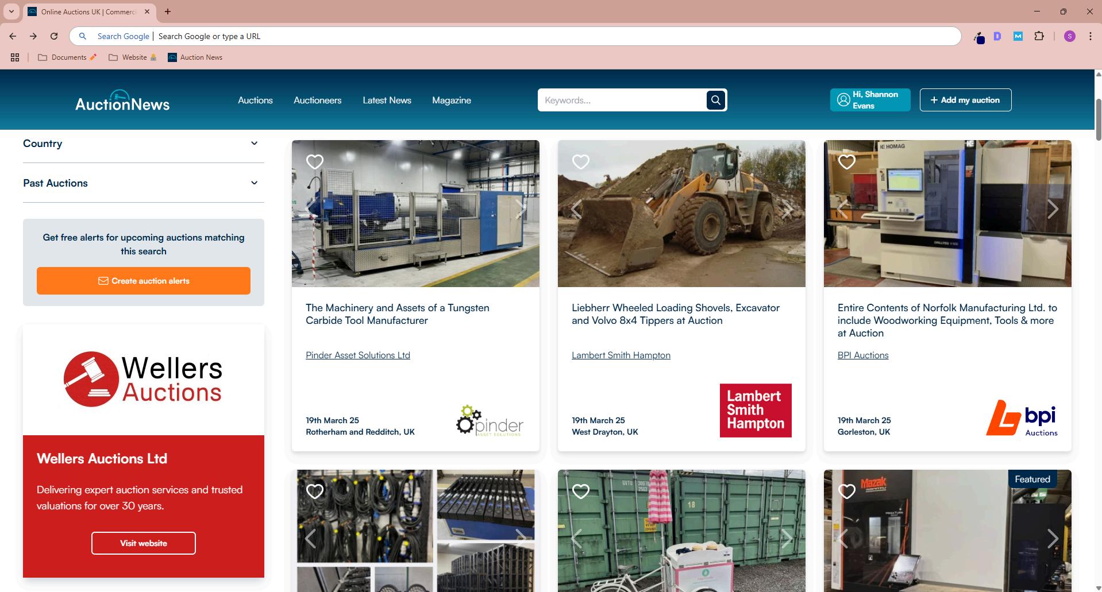Show next image of cables equipment auction card
The width and height of the screenshot is (1102, 592).
[x=521, y=539]
